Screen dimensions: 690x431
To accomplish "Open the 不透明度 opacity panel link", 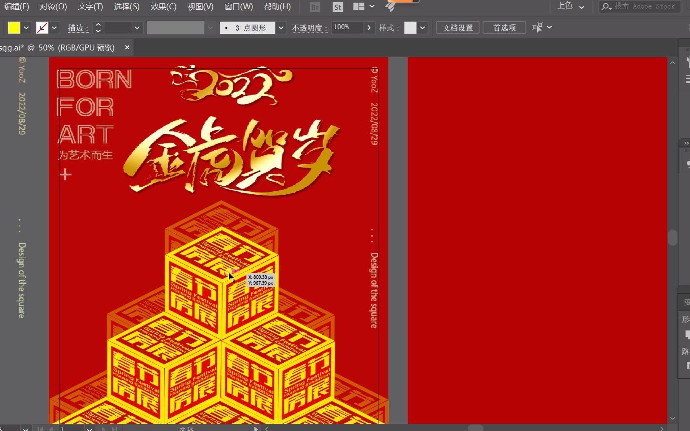I will (x=310, y=28).
